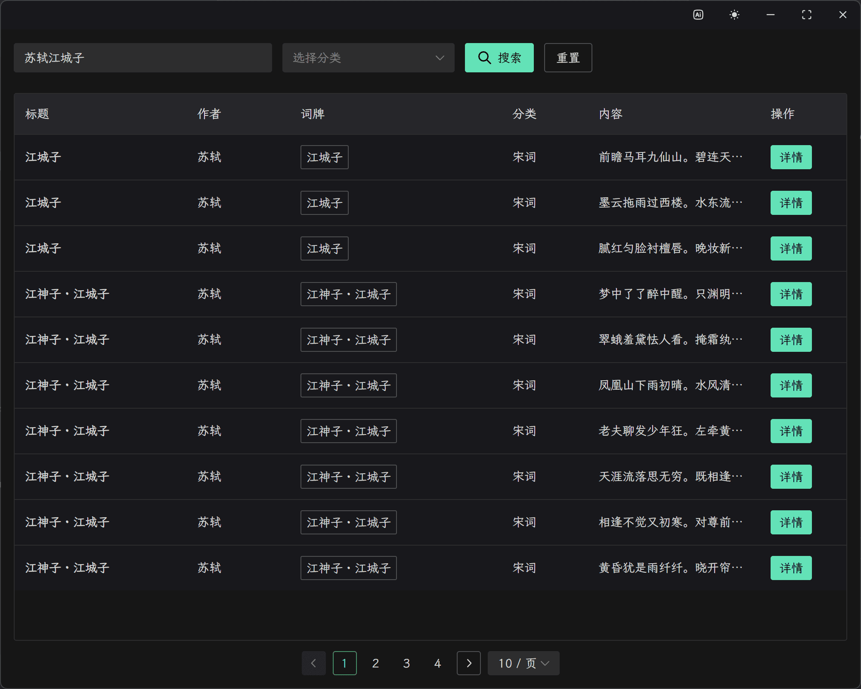Click the 分类 column header
Image resolution: width=861 pixels, height=689 pixels.
pos(524,114)
